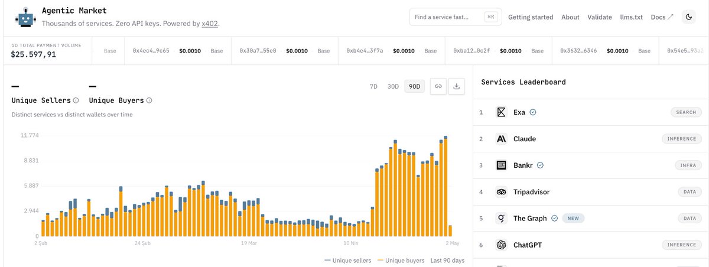The width and height of the screenshot is (709, 267).
Task: Open the Unique Buyers info tooltip icon
Action: point(149,100)
